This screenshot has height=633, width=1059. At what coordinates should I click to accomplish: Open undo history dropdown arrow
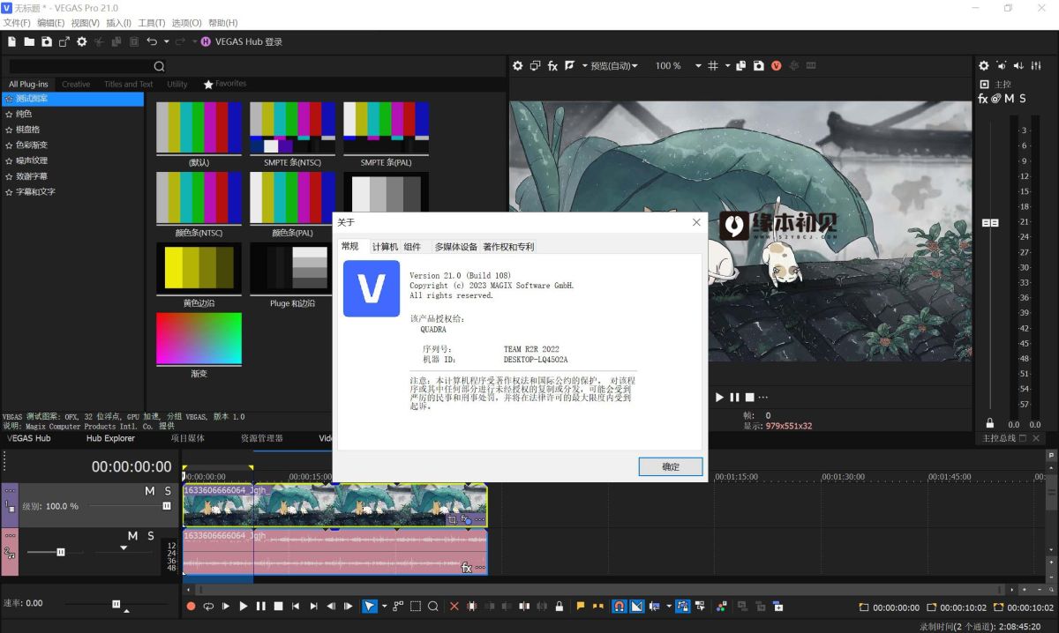point(166,41)
